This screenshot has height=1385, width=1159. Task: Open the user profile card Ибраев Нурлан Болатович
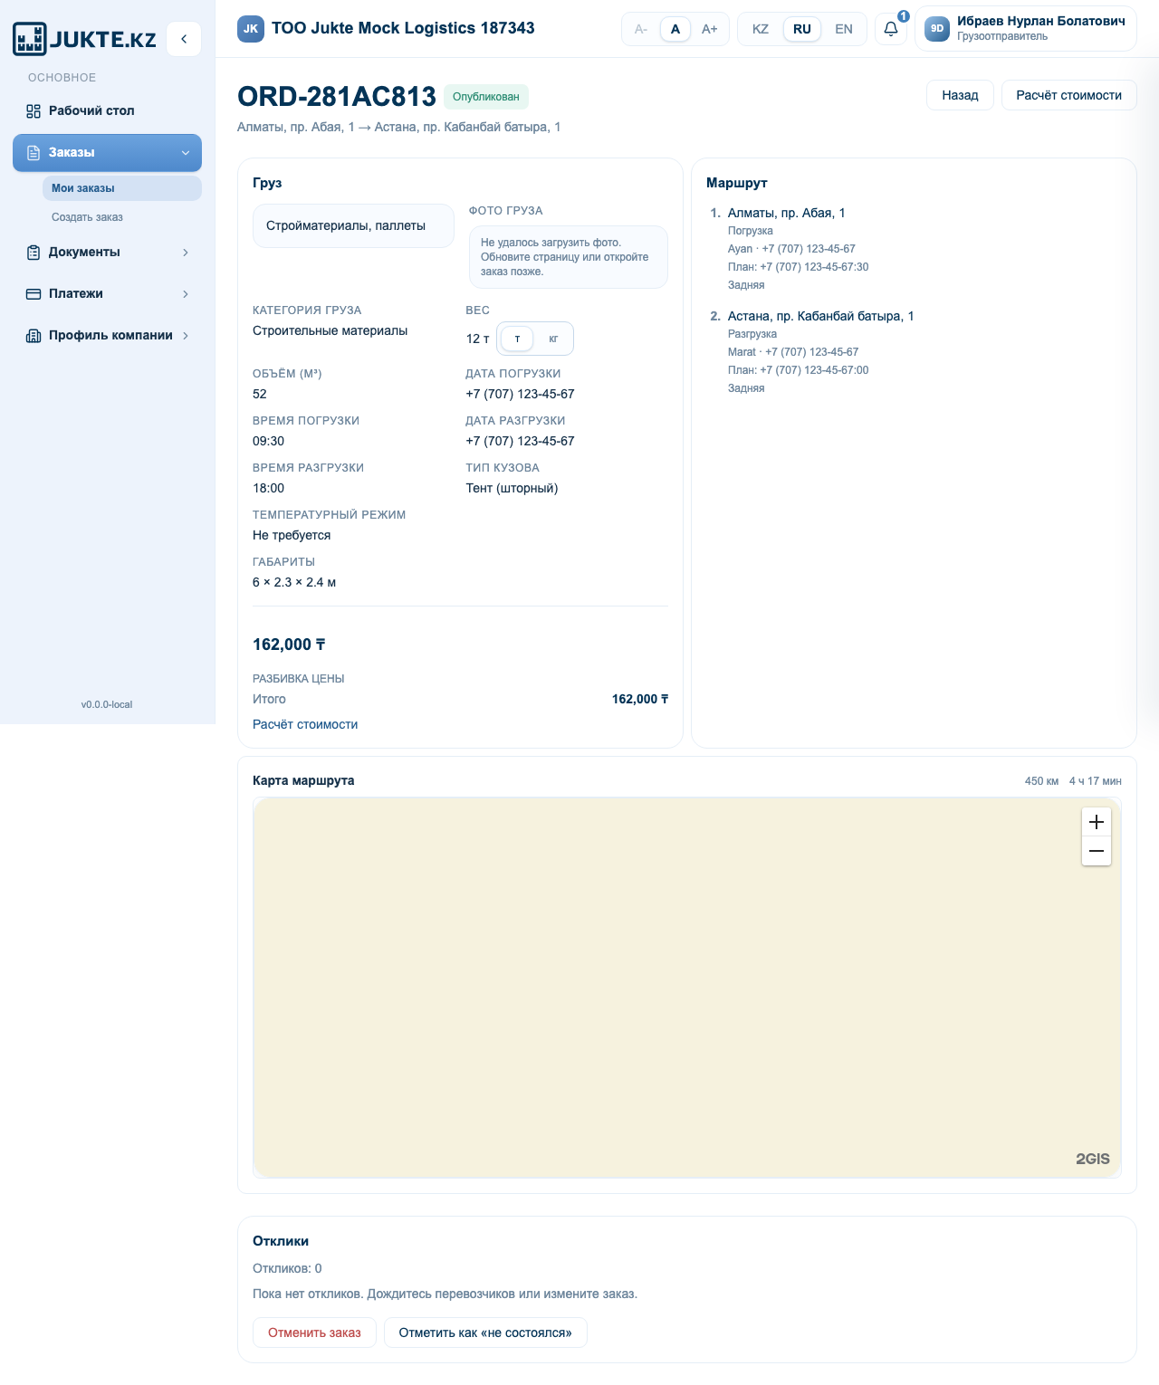tap(1025, 29)
